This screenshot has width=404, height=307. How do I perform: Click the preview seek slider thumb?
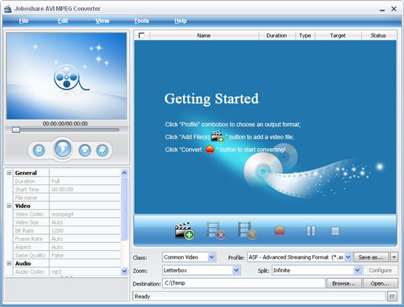click(16, 130)
